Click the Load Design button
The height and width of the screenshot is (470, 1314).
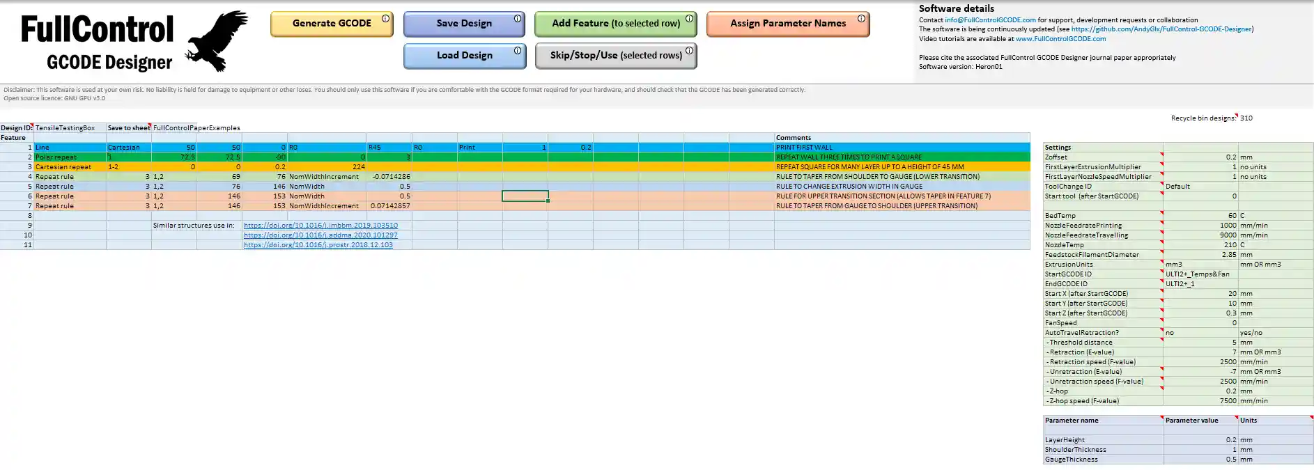(464, 56)
